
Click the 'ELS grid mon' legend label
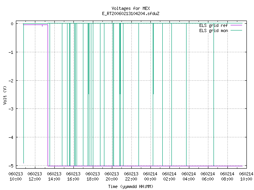point(214,30)
